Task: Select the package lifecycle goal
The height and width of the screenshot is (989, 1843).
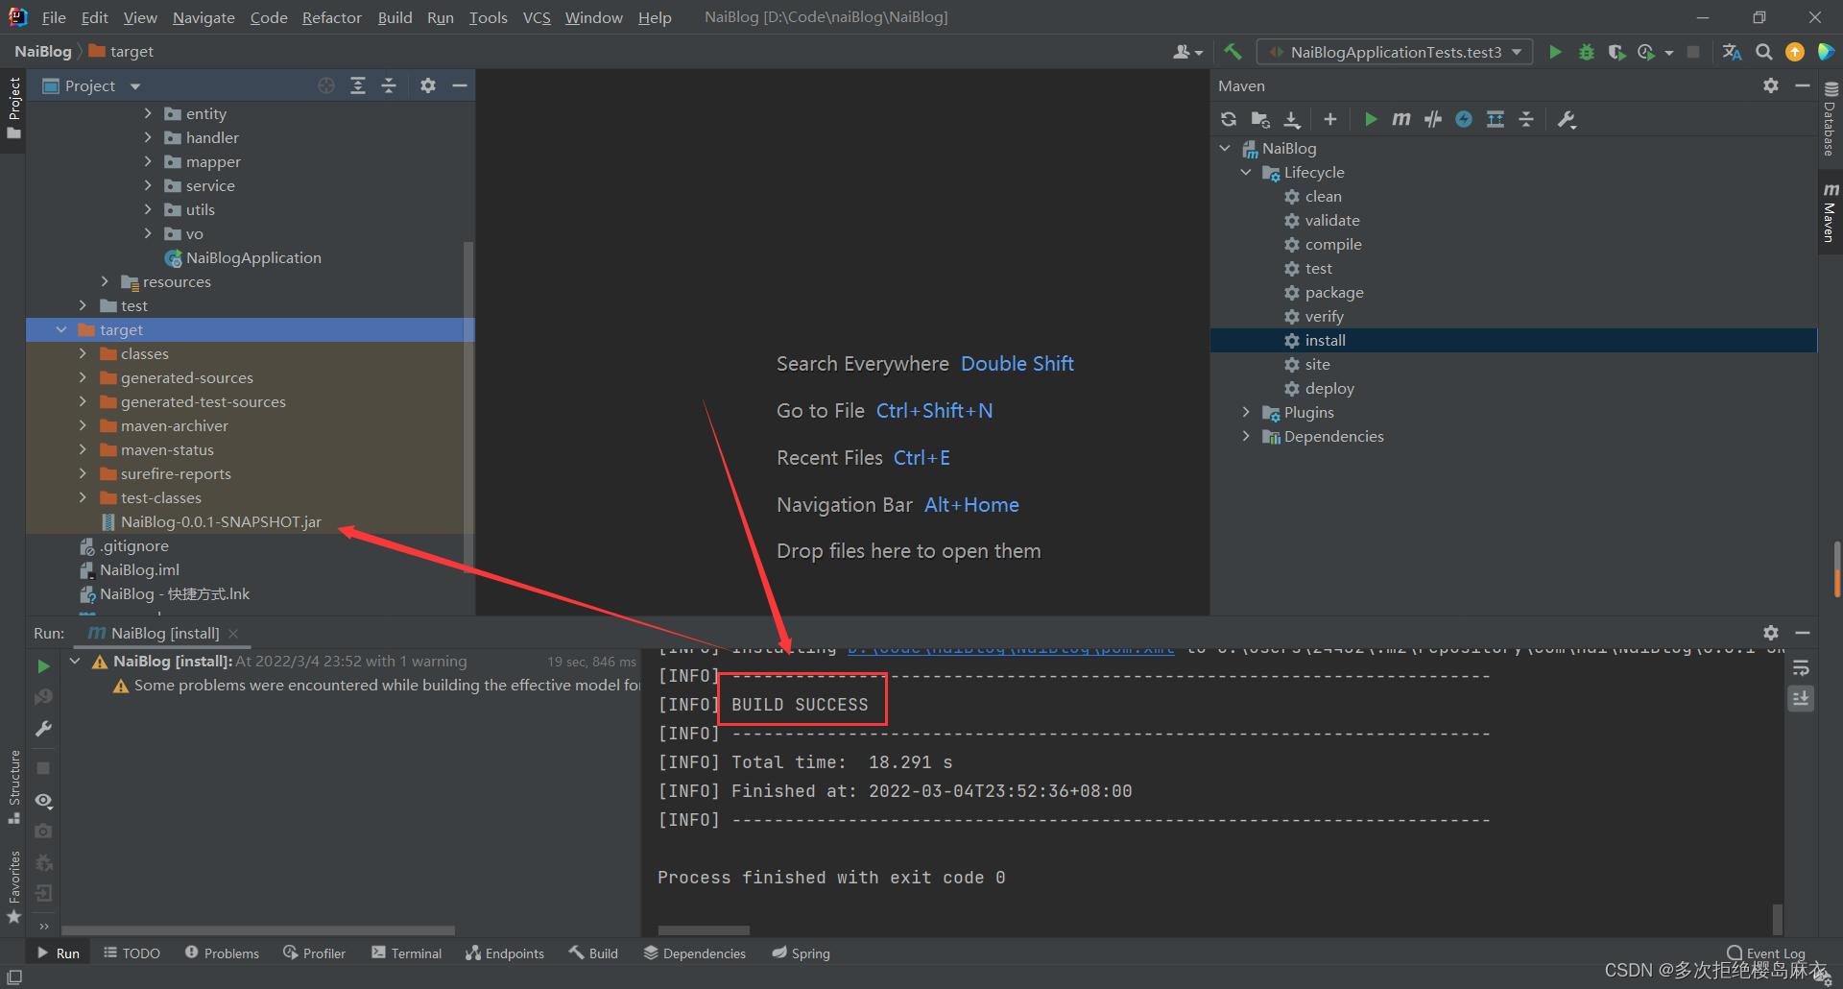Action: pos(1333,292)
